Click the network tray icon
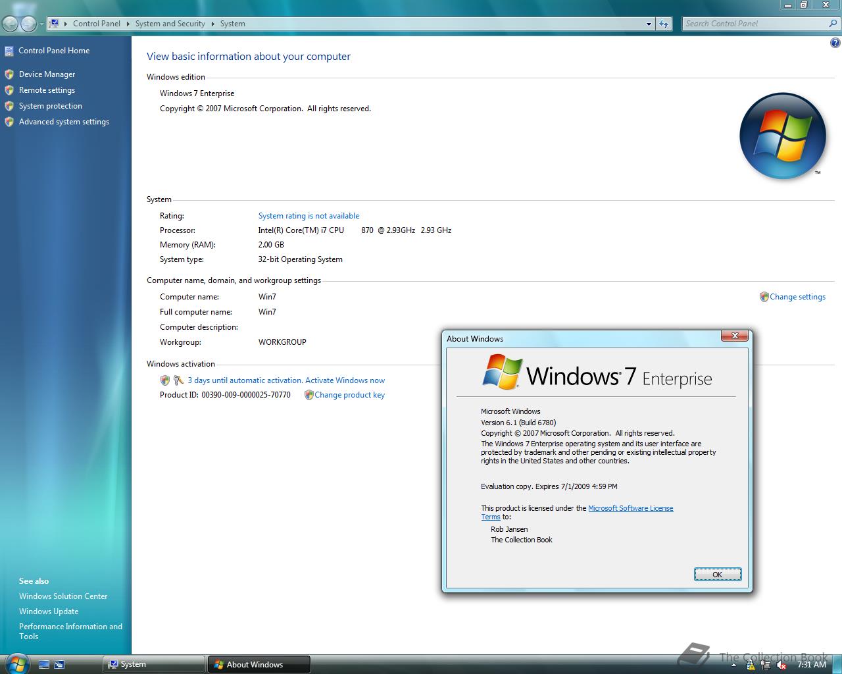842x674 pixels. [x=766, y=665]
